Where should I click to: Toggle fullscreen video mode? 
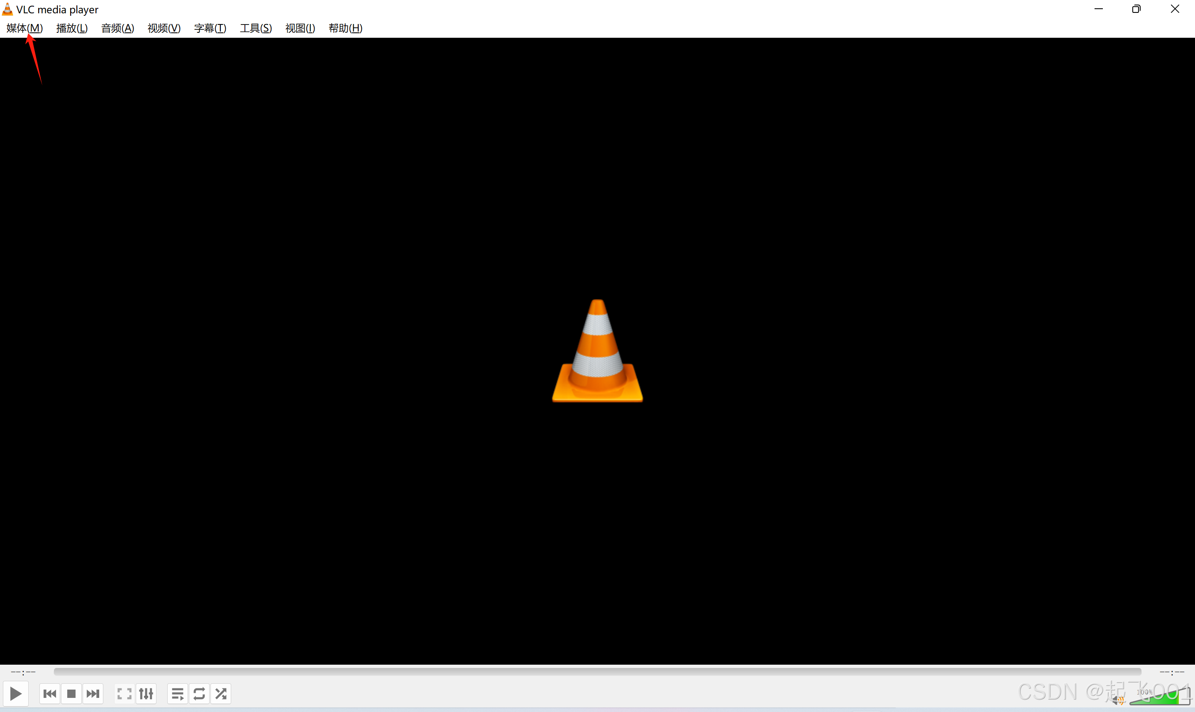pos(125,694)
